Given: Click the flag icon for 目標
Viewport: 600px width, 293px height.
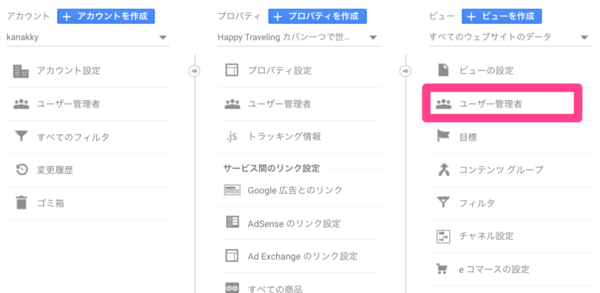Looking at the screenshot, I should 444,137.
